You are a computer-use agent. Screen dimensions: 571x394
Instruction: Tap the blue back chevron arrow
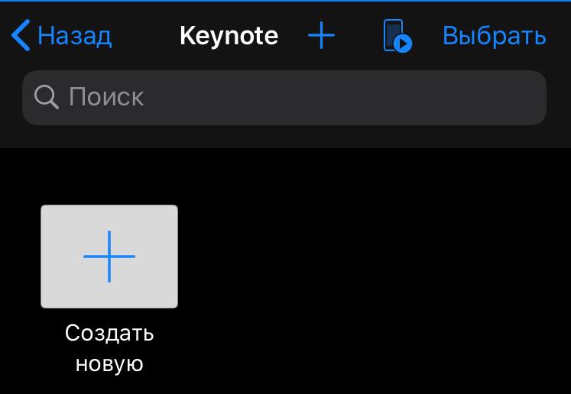tap(21, 35)
